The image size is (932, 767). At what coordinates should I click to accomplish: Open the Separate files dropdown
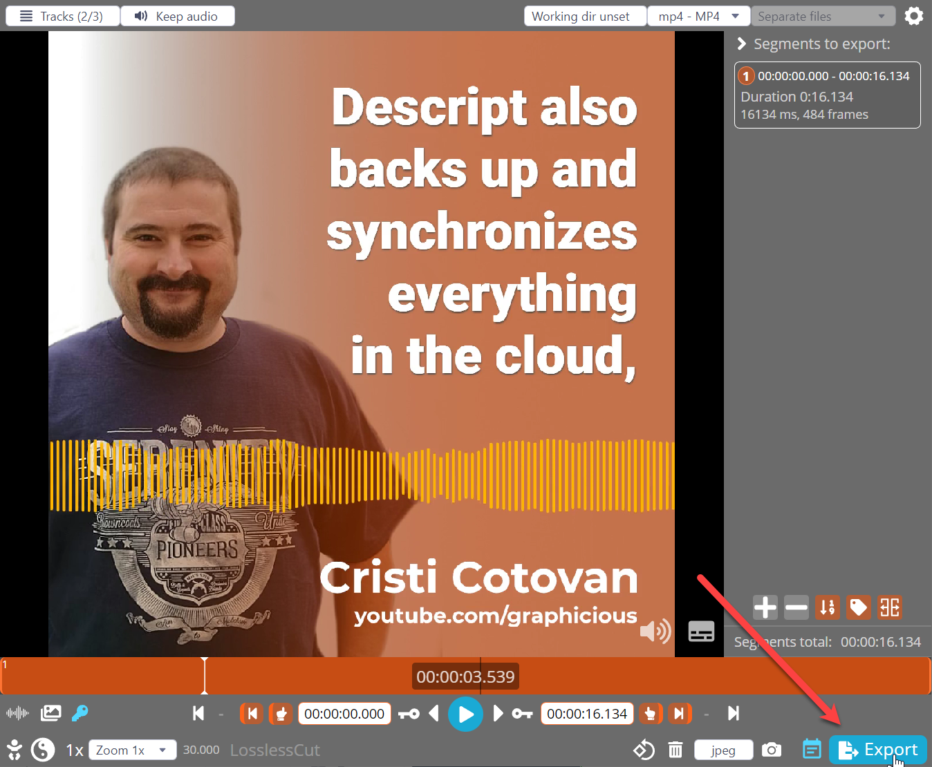coord(823,16)
